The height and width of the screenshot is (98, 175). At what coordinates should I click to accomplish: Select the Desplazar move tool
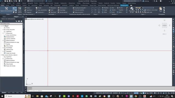click(x=105, y=8)
